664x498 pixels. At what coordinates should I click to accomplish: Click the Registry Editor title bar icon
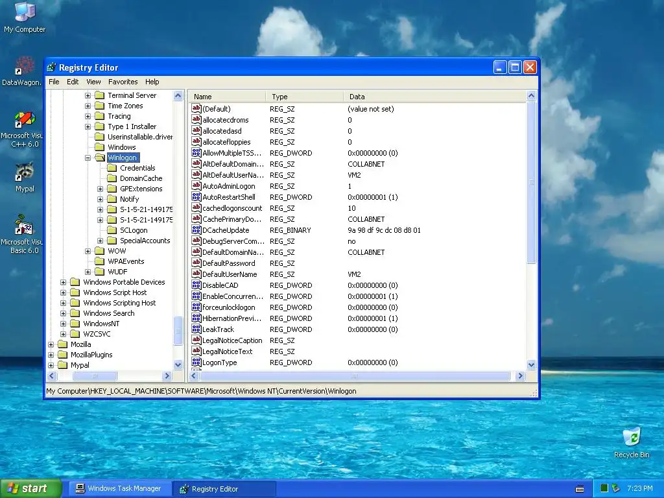point(52,67)
